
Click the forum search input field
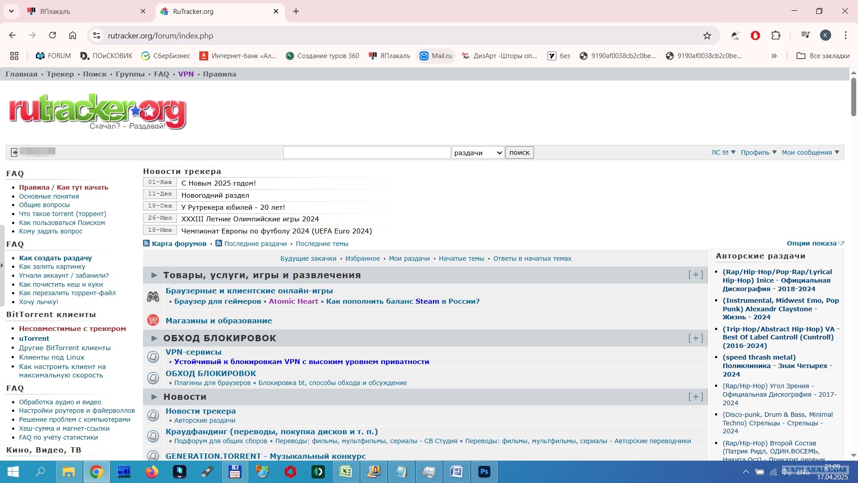coord(367,153)
